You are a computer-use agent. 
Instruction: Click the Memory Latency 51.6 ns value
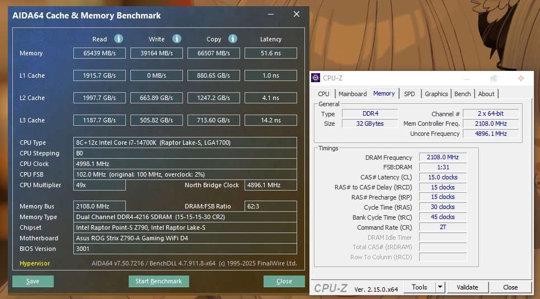click(x=271, y=53)
